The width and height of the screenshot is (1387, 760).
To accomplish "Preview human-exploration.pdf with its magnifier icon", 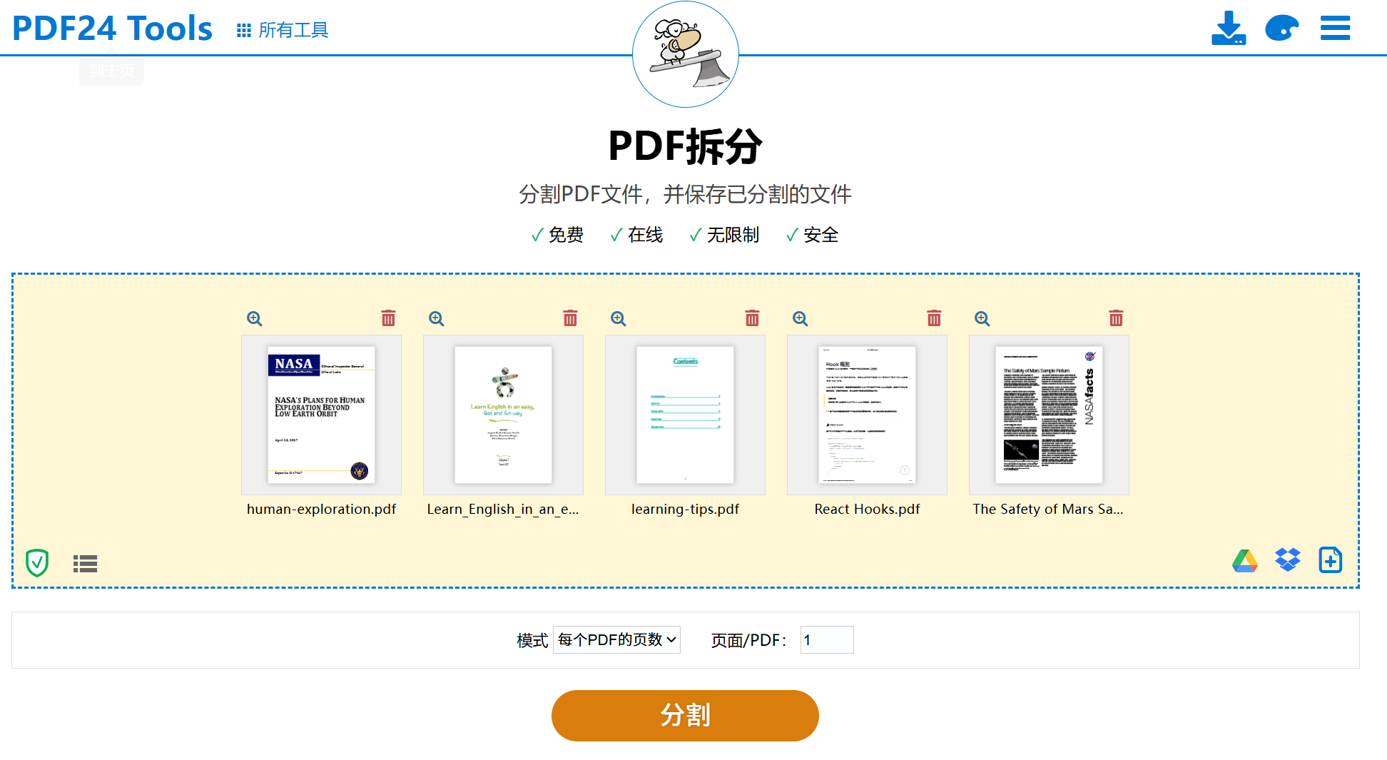I will pos(255,318).
